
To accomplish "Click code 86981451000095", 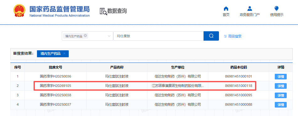I will 238,95.
